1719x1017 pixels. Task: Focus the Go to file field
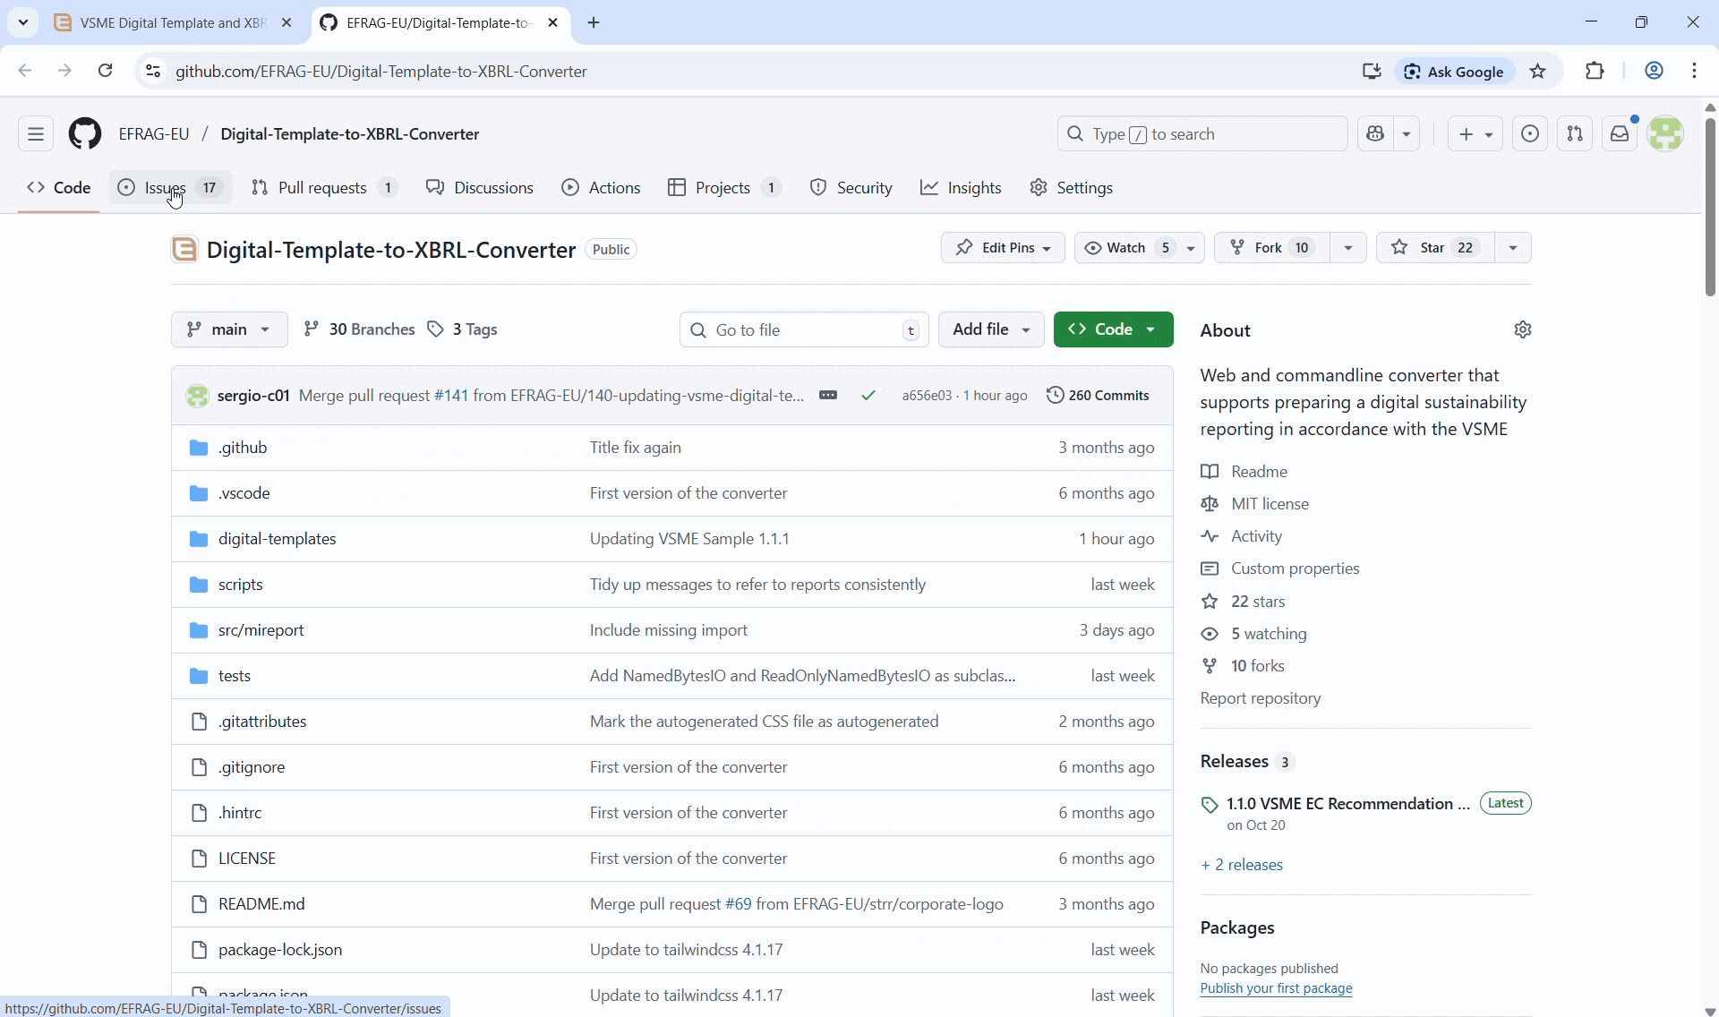pos(804,330)
